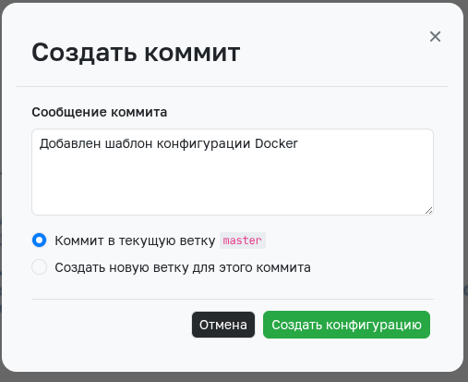
Task: Place cursor on the word Docker
Action: point(276,143)
